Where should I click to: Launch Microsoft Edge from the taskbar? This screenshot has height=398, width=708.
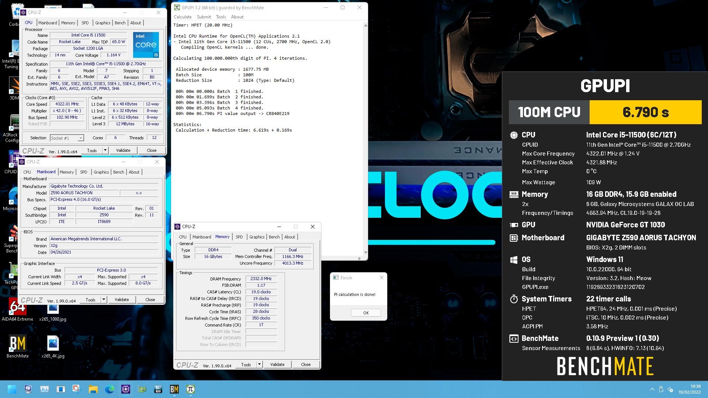(110, 389)
